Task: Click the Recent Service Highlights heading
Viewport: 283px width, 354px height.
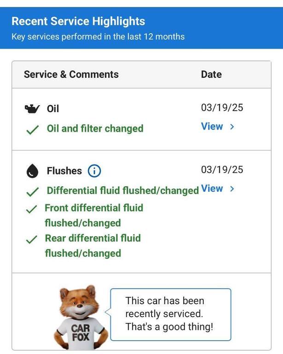Action: [x=78, y=21]
